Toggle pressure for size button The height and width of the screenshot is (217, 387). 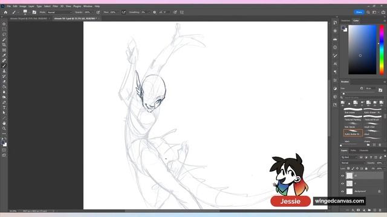[175, 12]
